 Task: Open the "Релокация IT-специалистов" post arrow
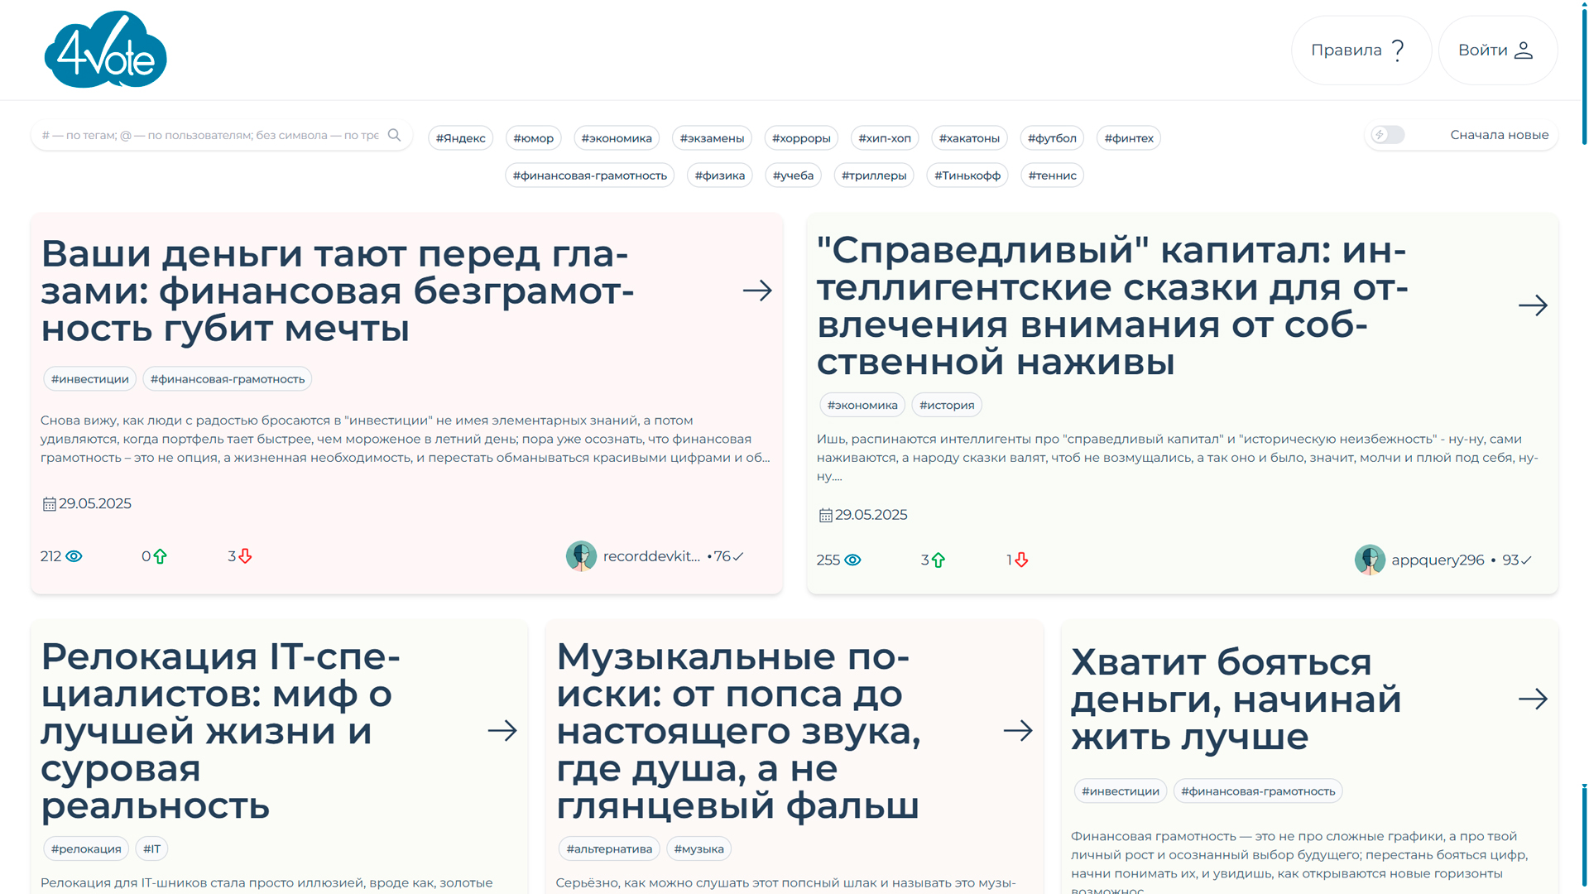coord(502,730)
